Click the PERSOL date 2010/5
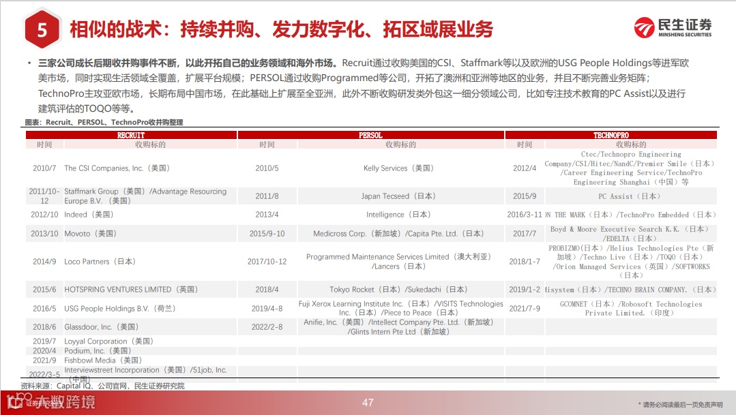 (x=267, y=168)
